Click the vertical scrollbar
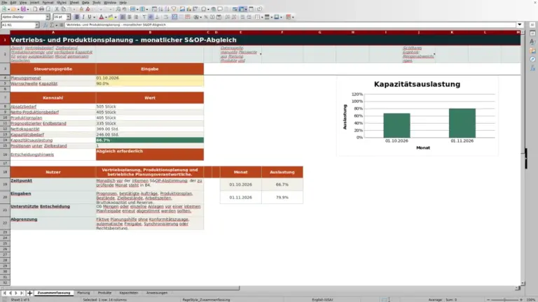The height and width of the screenshot is (302, 538). [523, 158]
